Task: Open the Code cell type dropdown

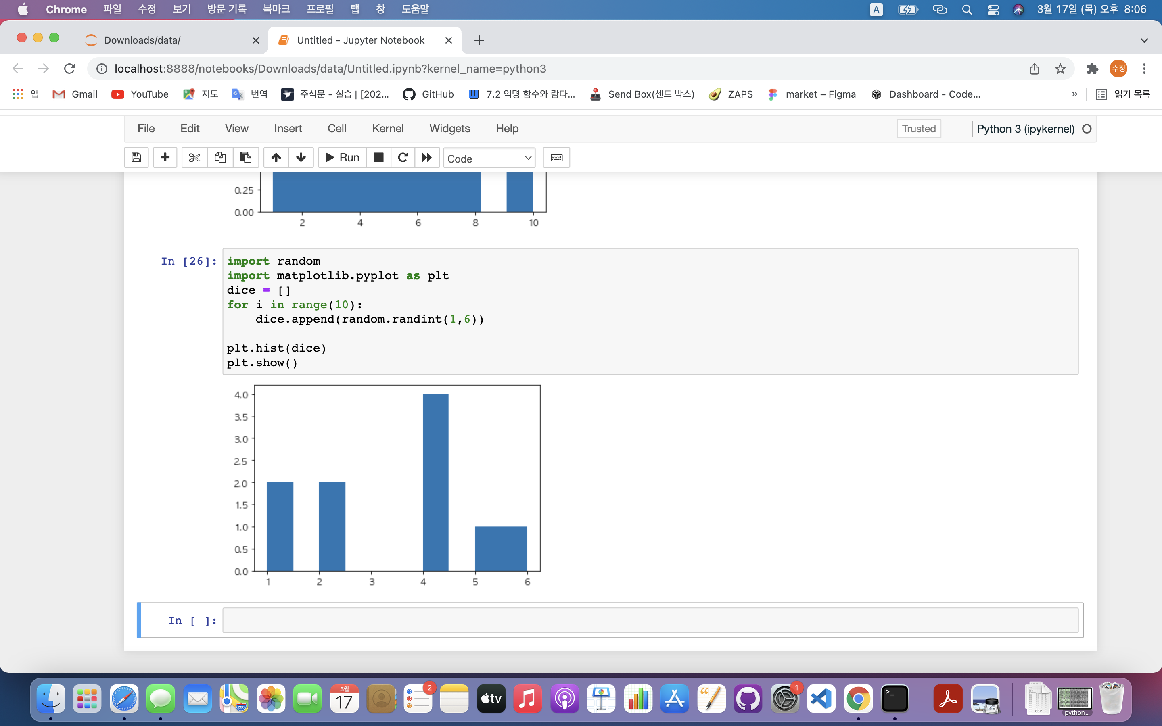Action: click(489, 158)
